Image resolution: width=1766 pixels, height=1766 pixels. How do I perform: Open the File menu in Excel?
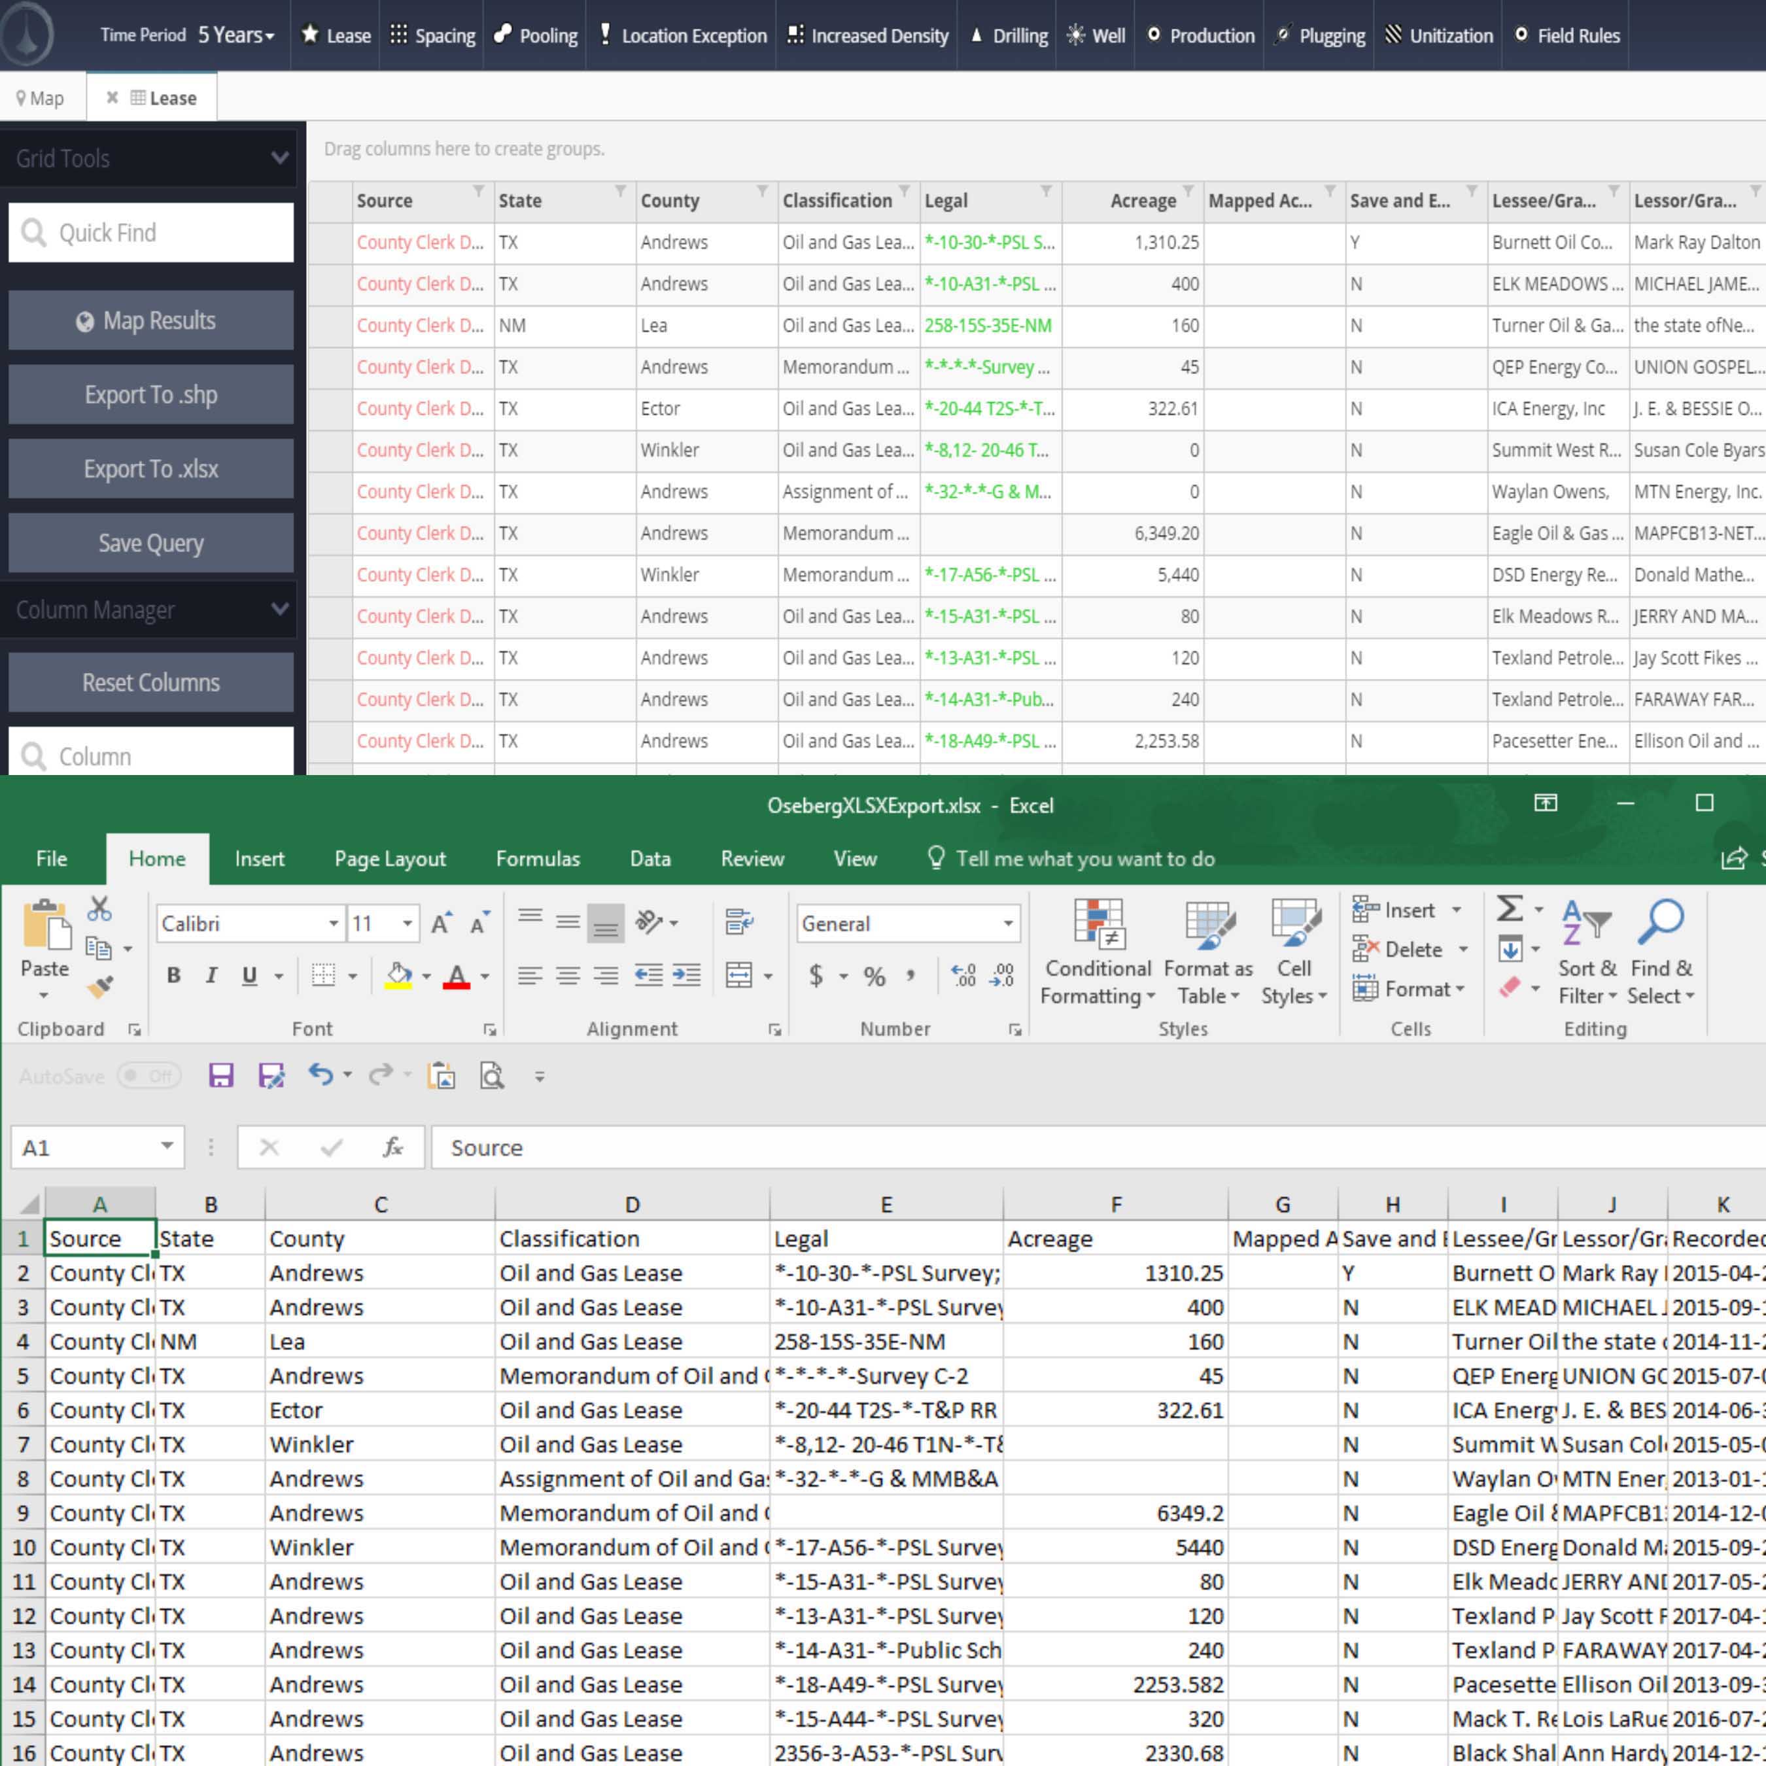pos(51,858)
